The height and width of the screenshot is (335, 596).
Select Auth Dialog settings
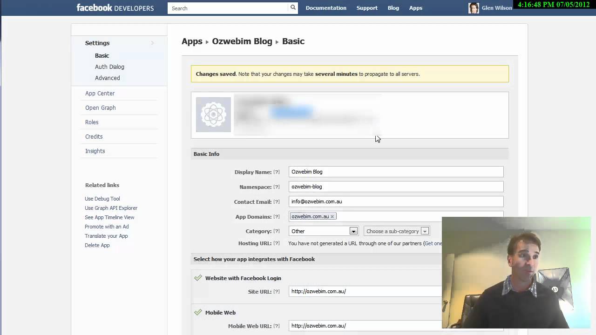point(109,67)
